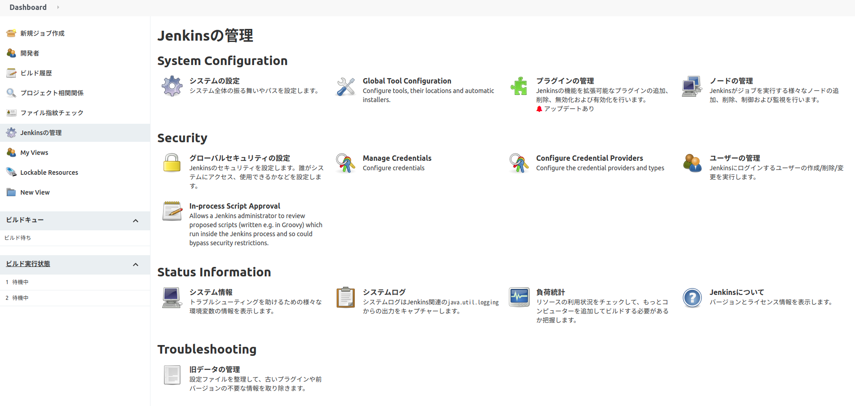Screen dimensions: 855x406
Task: Open 開発者 in the sidebar
Action: pos(30,53)
